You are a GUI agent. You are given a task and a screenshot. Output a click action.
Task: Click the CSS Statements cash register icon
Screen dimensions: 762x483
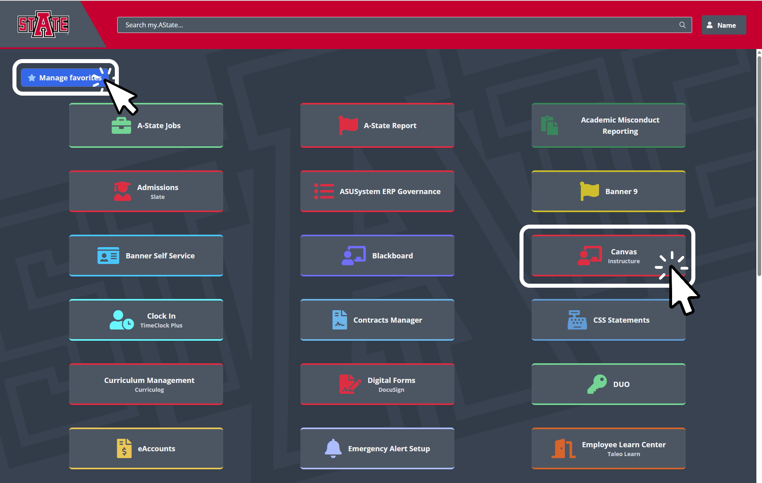point(577,320)
